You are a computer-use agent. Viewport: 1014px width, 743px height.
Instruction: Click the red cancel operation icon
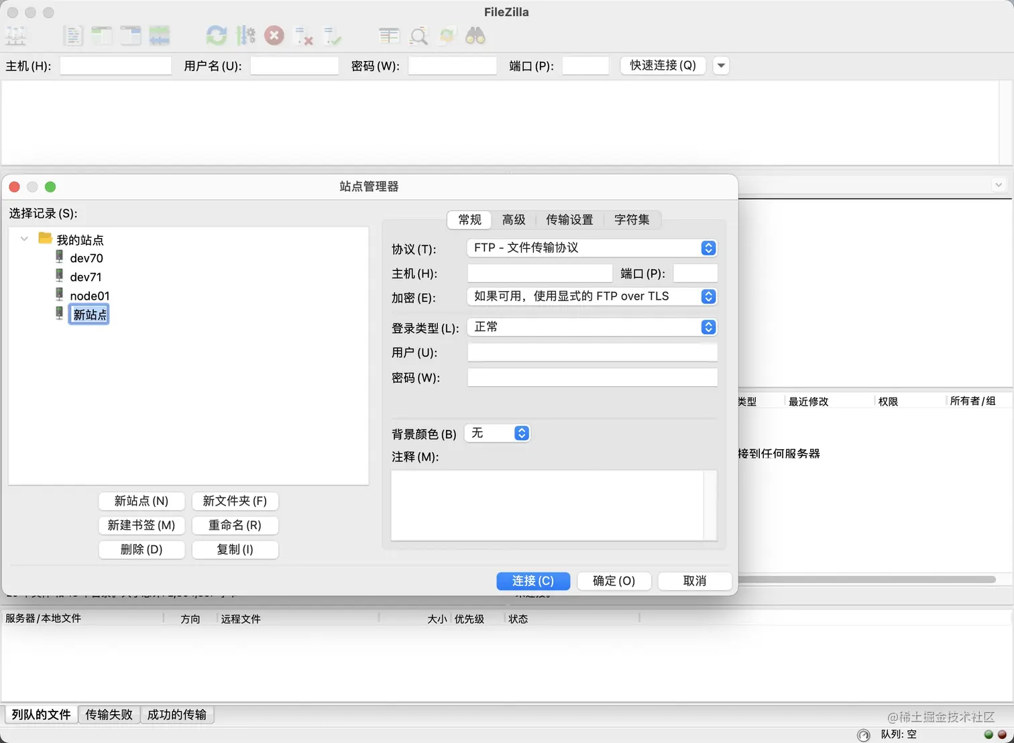tap(274, 36)
